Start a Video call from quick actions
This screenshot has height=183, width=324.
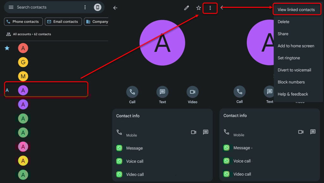(192, 93)
